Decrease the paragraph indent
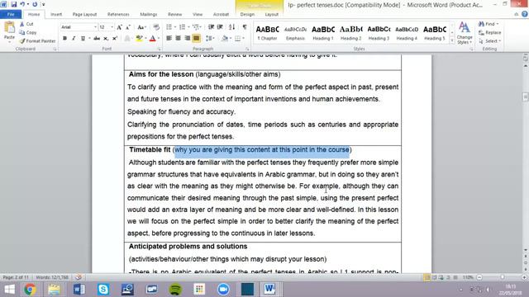The image size is (529, 297). tap(211, 27)
